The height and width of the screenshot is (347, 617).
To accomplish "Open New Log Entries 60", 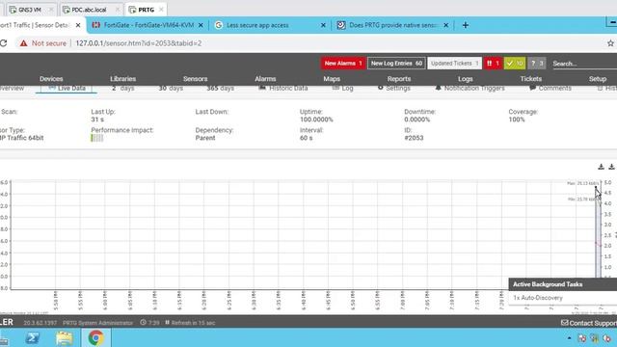I will [x=396, y=64].
